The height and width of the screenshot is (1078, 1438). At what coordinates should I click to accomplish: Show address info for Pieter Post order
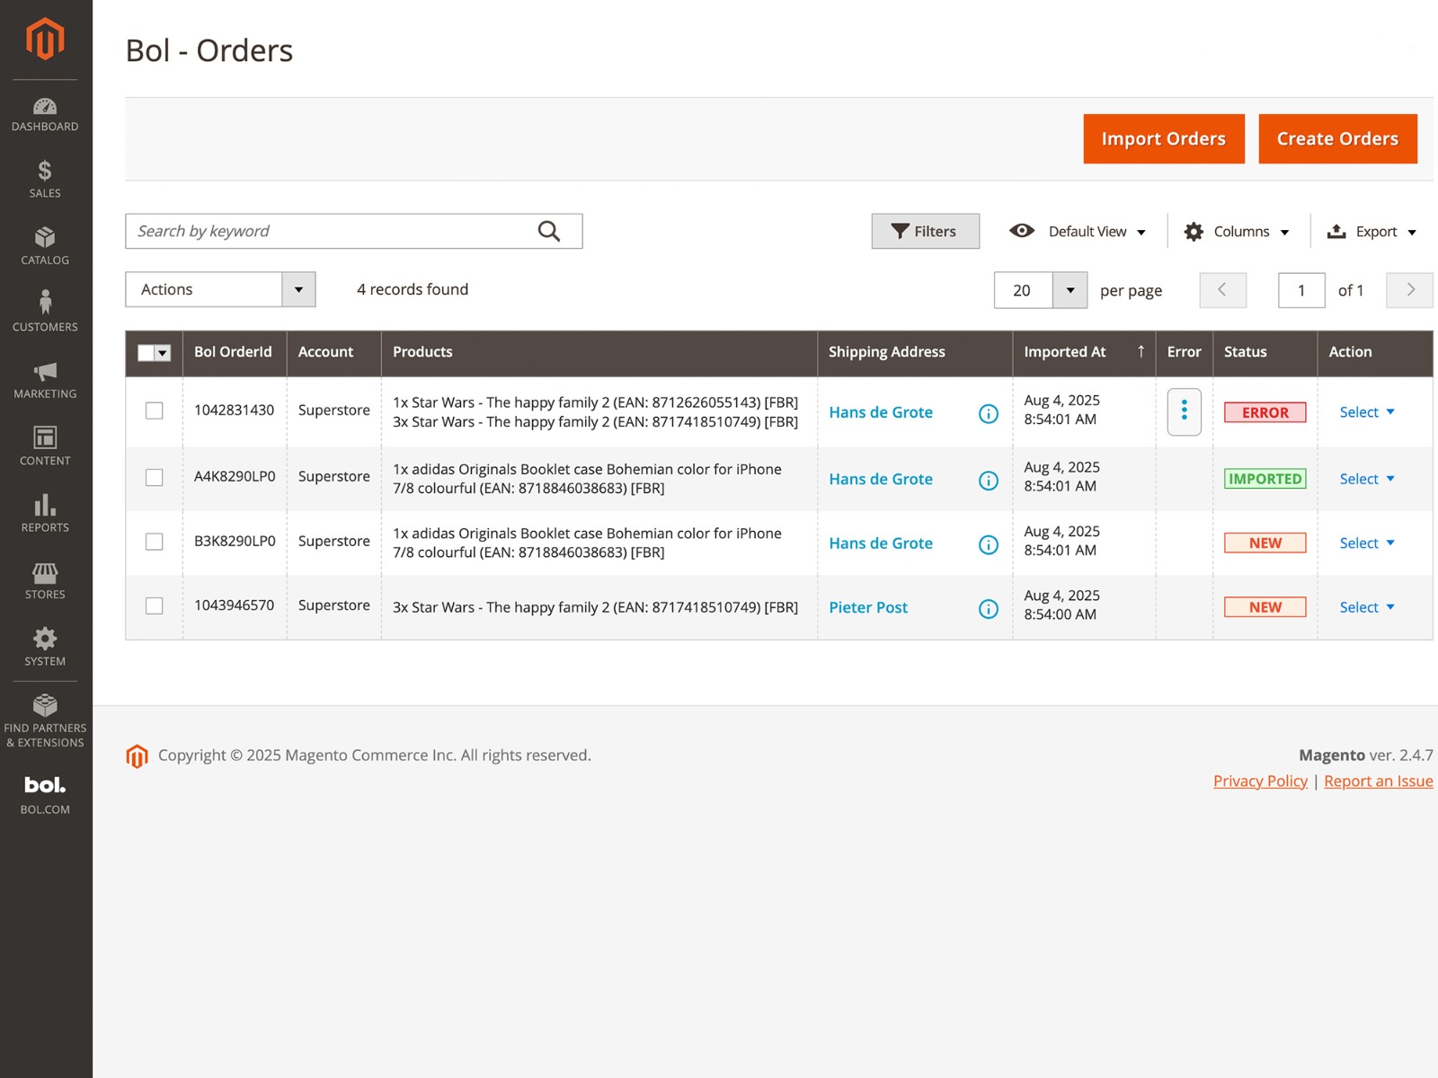point(989,609)
